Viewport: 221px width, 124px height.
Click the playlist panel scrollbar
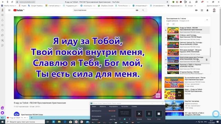pyautogui.click(x=210, y=52)
